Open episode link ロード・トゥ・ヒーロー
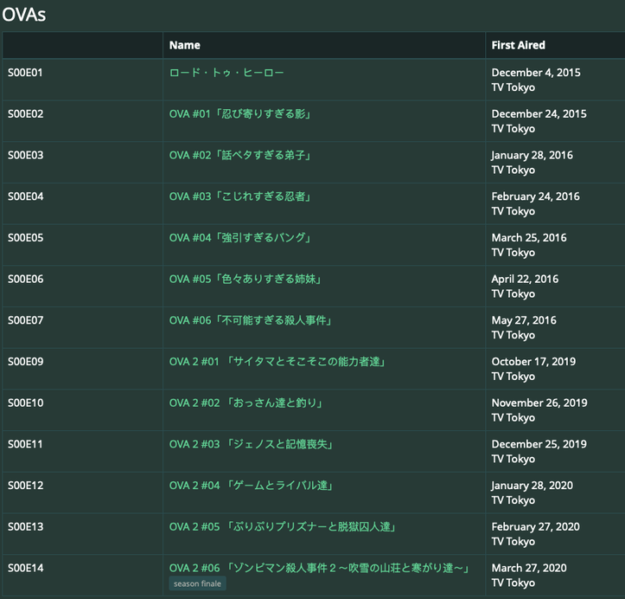 click(226, 73)
